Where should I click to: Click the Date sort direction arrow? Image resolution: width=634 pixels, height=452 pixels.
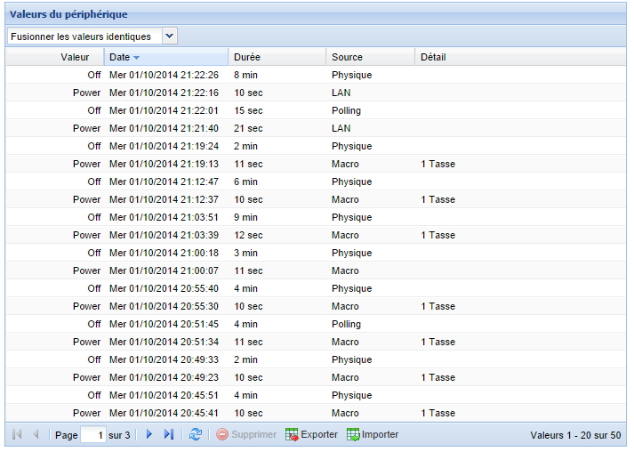click(137, 58)
